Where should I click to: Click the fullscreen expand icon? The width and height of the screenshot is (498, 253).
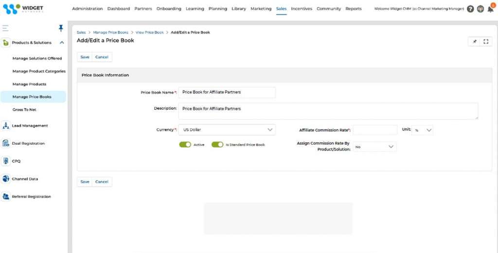tap(486, 42)
